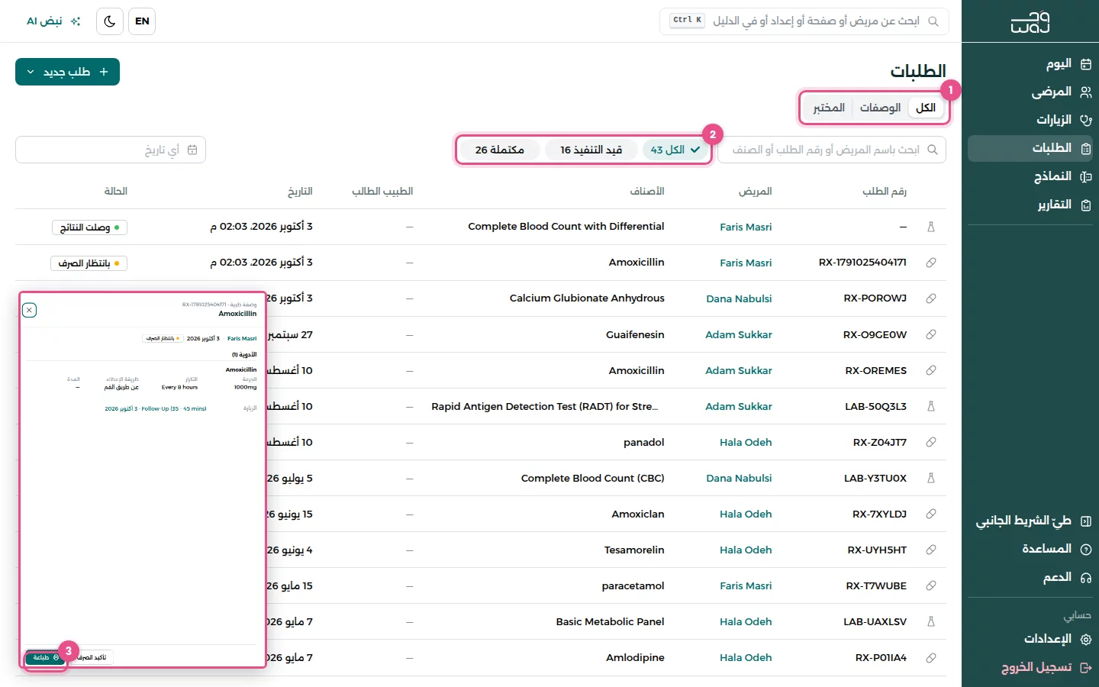Select the Prescriptions (الوصفات) tab
The width and height of the screenshot is (1099, 687).
coord(880,108)
